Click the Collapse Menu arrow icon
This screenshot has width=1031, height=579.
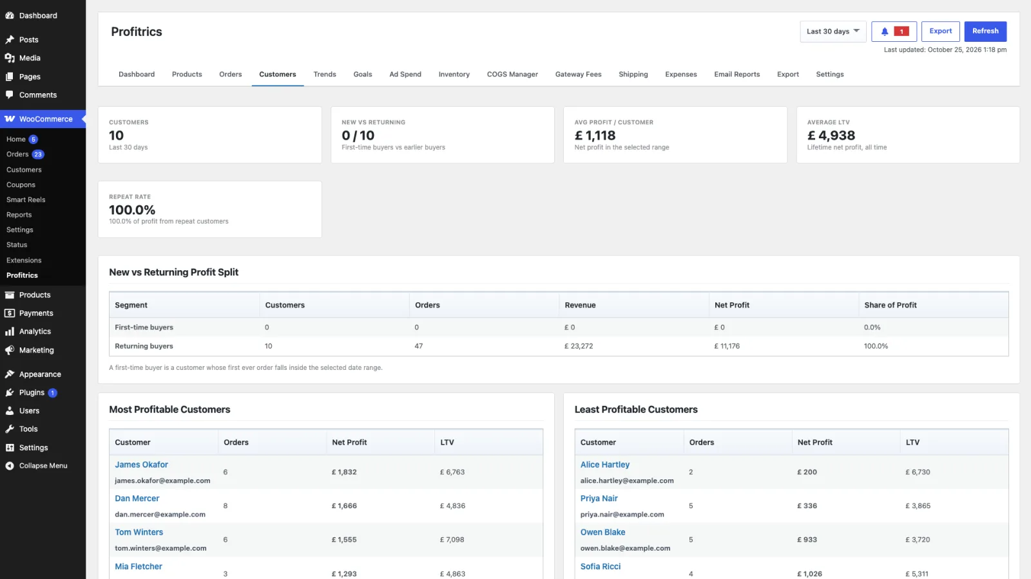(x=10, y=466)
